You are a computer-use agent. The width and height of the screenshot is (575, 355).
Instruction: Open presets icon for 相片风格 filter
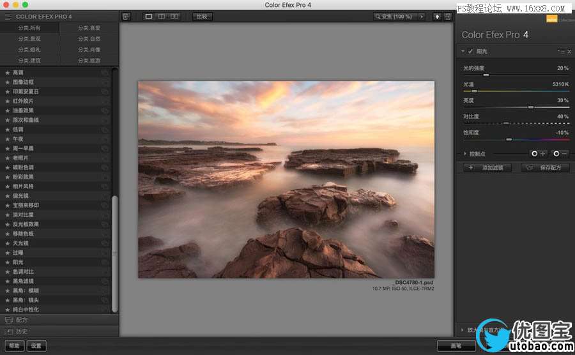(105, 186)
